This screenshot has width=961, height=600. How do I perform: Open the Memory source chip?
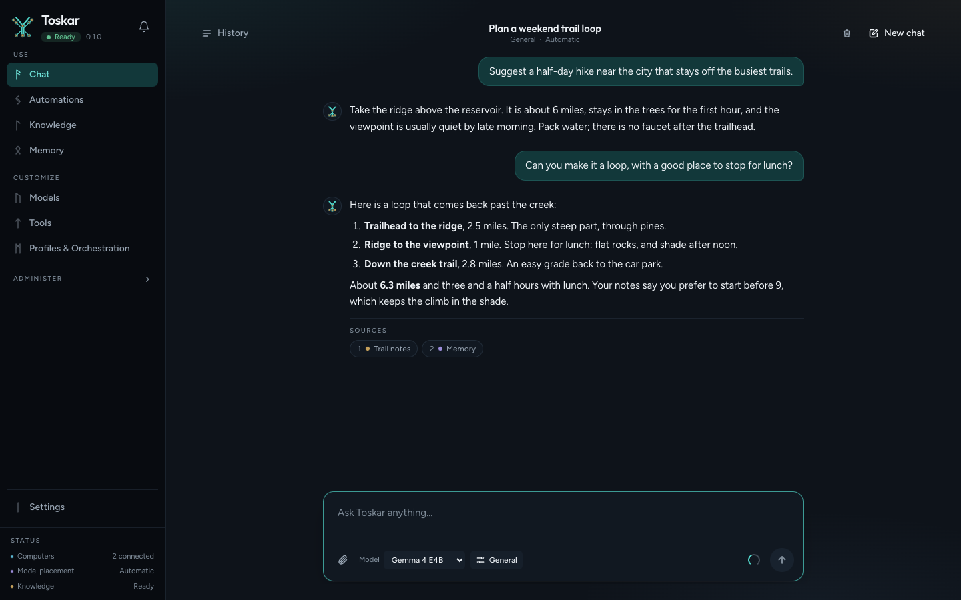452,349
